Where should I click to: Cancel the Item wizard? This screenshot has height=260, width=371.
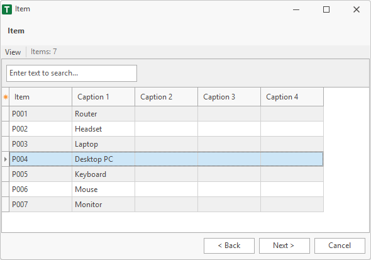tap(340, 246)
